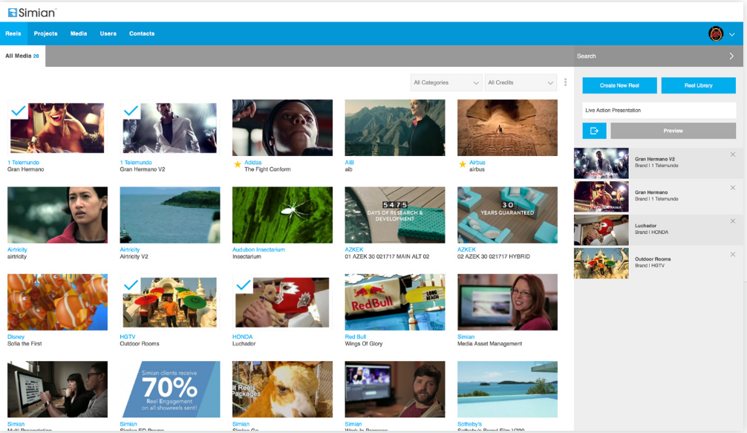Click the Simian logo
The width and height of the screenshot is (747, 433).
pos(32,13)
